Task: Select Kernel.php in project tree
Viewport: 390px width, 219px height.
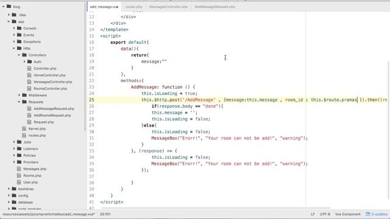Action: (x=37, y=128)
